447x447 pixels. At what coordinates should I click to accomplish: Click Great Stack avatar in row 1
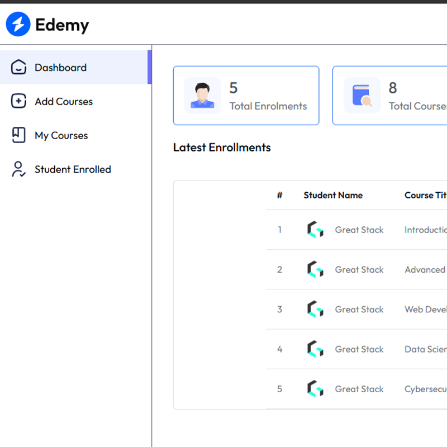coord(315,230)
